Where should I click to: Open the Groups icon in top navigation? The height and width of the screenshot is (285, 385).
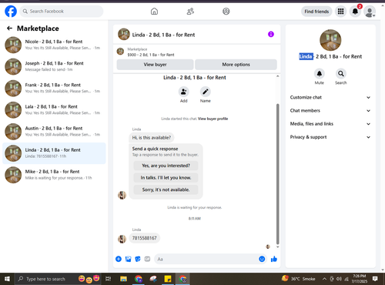(226, 12)
